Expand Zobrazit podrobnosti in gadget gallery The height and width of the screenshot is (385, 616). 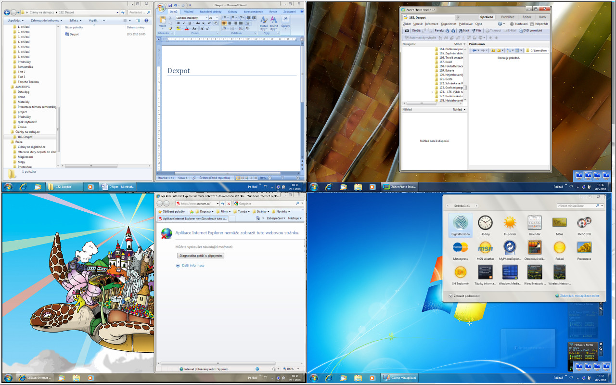(464, 296)
